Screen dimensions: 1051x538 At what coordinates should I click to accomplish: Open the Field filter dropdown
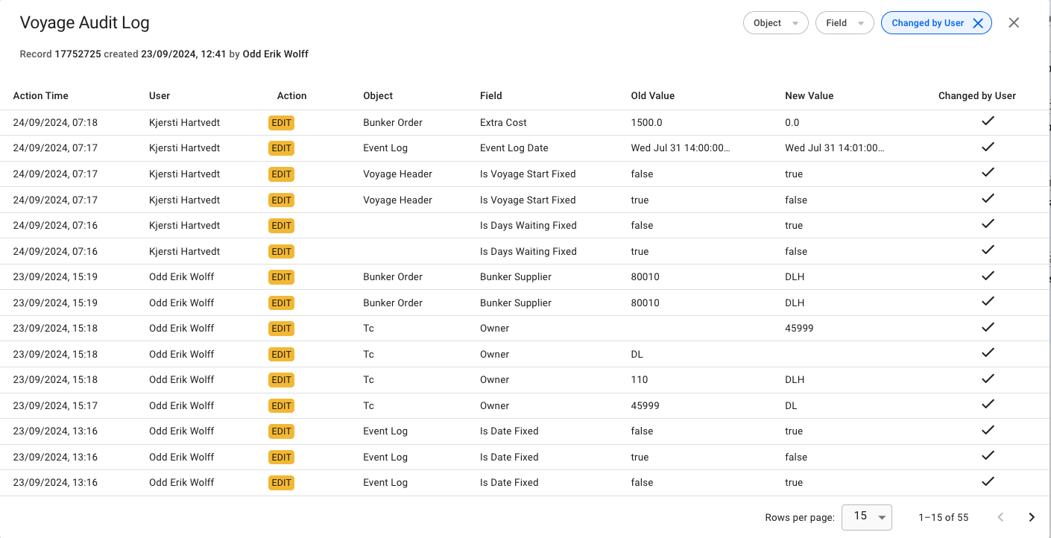click(844, 23)
